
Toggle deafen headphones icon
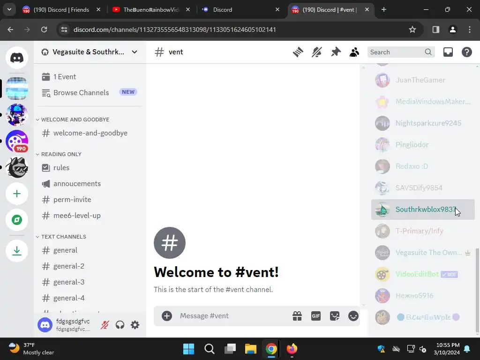(x=120, y=325)
